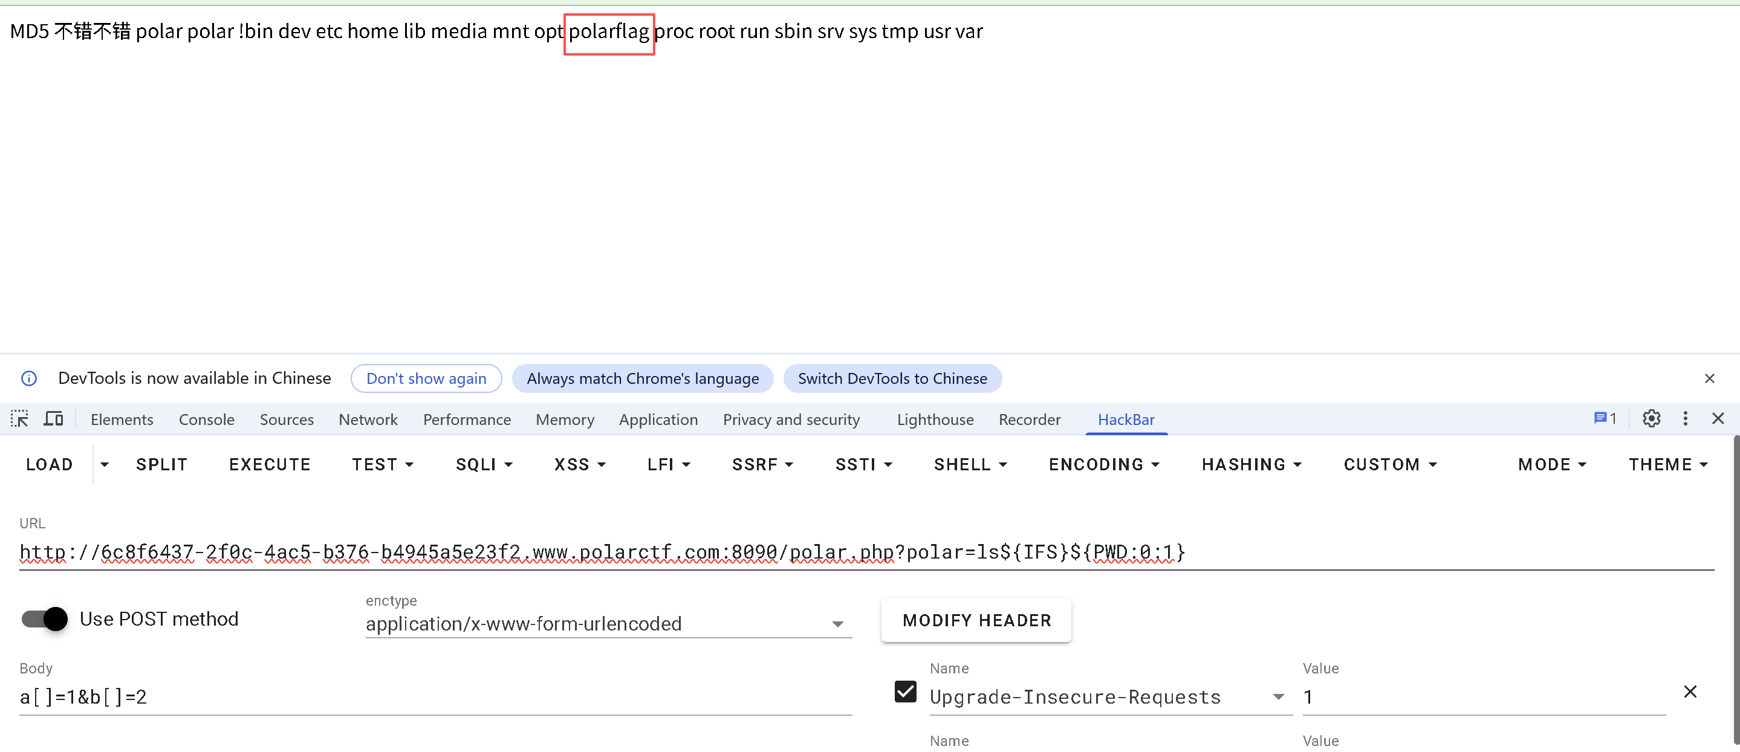The image size is (1740, 752).
Task: Remove the Upgrade-Insecure-Requests header row
Action: click(1690, 691)
